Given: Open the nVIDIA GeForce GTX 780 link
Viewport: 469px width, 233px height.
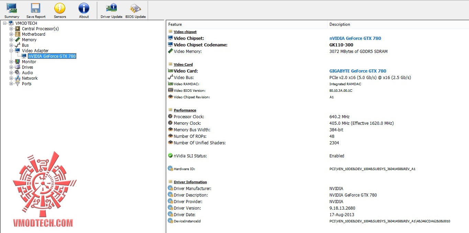Looking at the screenshot, I should [355, 38].
